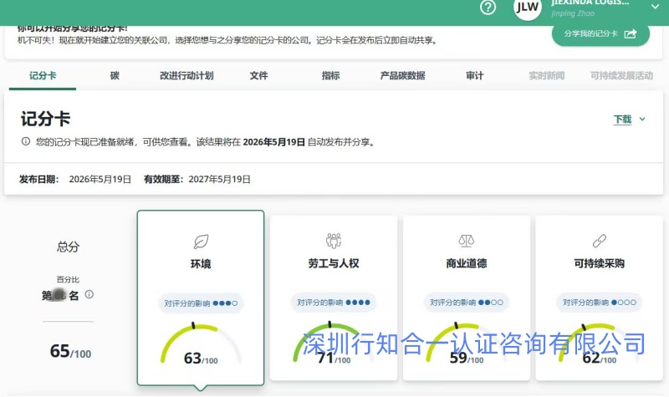Click the 环境 score gauge showing 63
Image resolution: width=669 pixels, height=397 pixels.
[x=201, y=344]
